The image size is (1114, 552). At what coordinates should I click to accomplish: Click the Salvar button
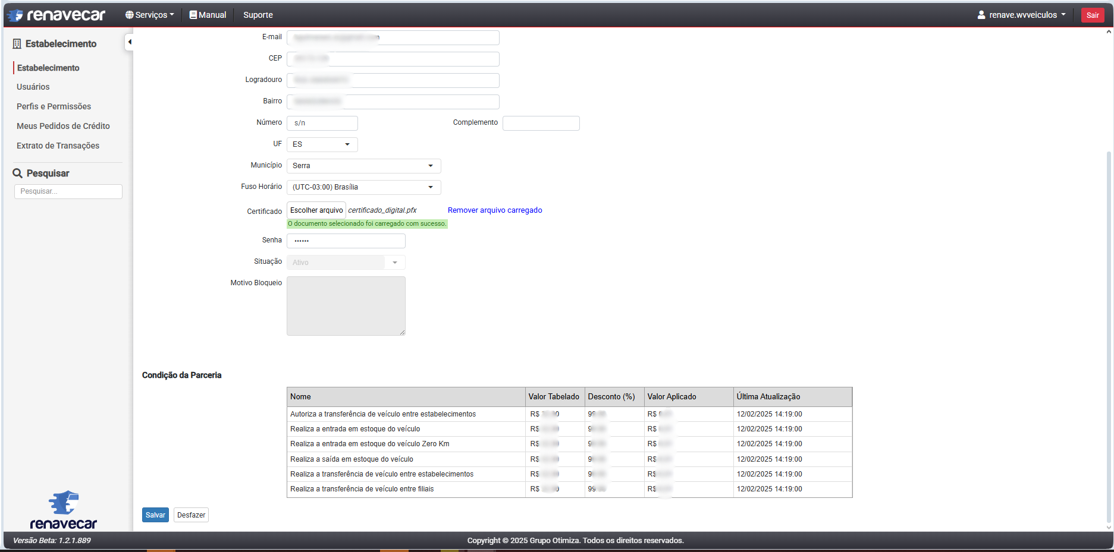click(x=155, y=515)
